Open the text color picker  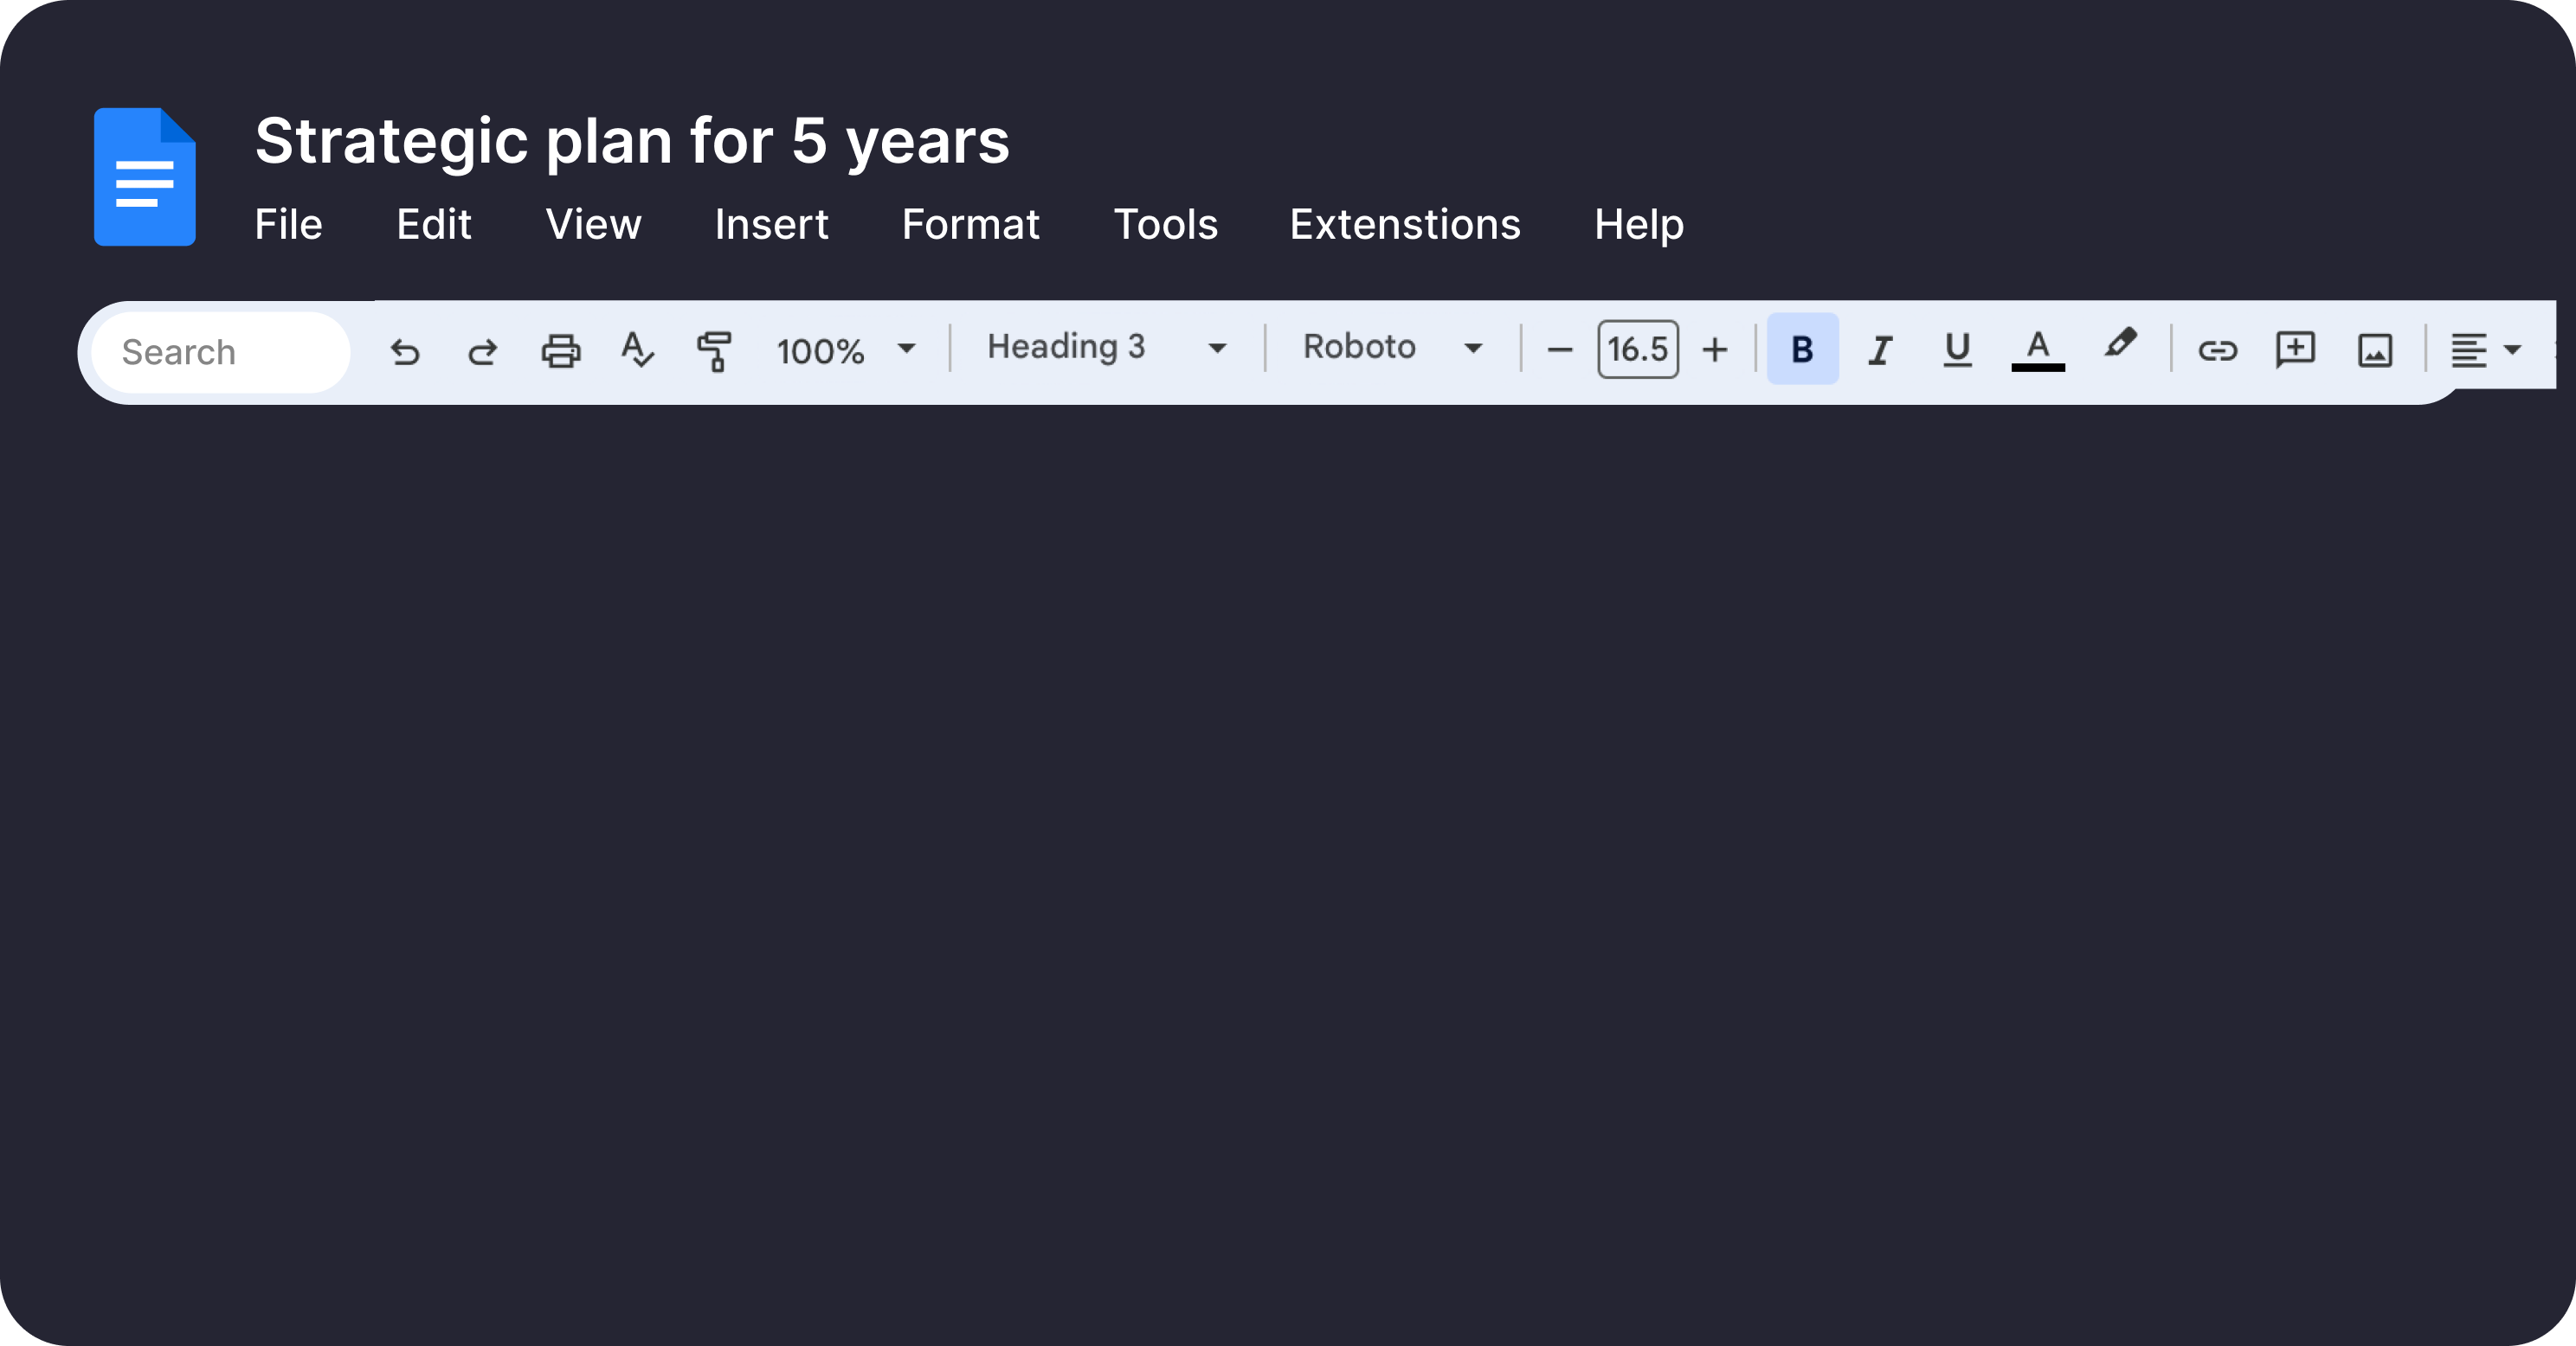(2037, 350)
